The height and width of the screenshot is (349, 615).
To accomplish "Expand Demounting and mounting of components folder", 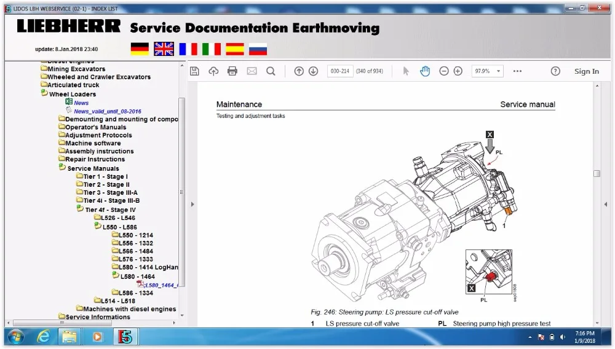I will coord(118,119).
